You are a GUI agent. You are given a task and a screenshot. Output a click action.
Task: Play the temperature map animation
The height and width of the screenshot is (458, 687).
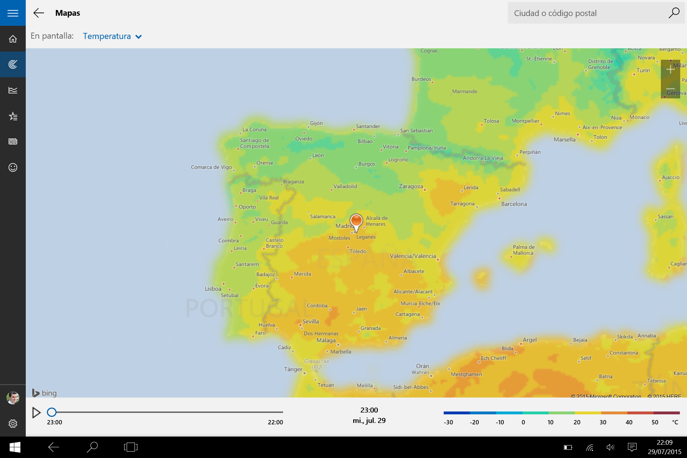click(x=36, y=413)
